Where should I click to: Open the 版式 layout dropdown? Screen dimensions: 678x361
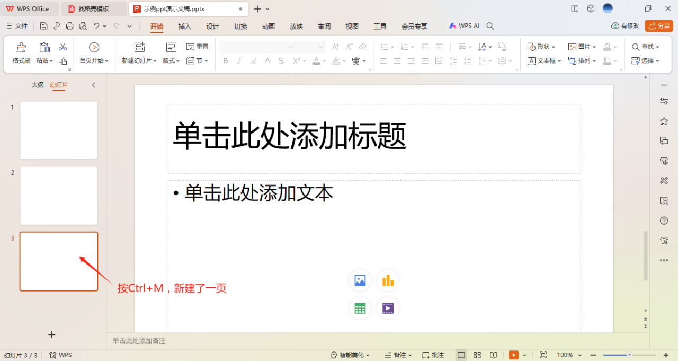pyautogui.click(x=171, y=60)
